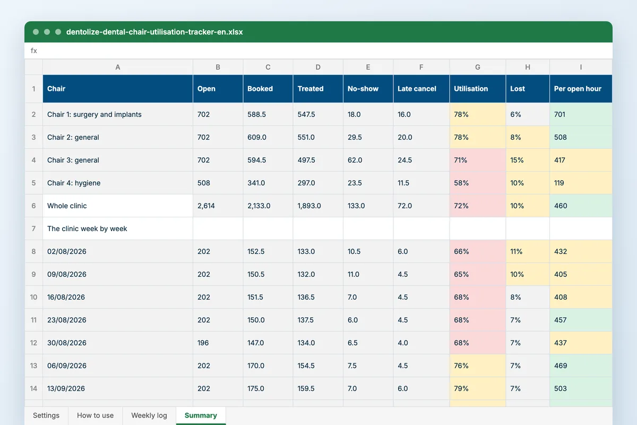Select date cell 23/08/2026
637x425 pixels.
(118, 320)
